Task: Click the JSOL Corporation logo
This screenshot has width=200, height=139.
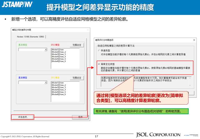Action: click(x=157, y=135)
